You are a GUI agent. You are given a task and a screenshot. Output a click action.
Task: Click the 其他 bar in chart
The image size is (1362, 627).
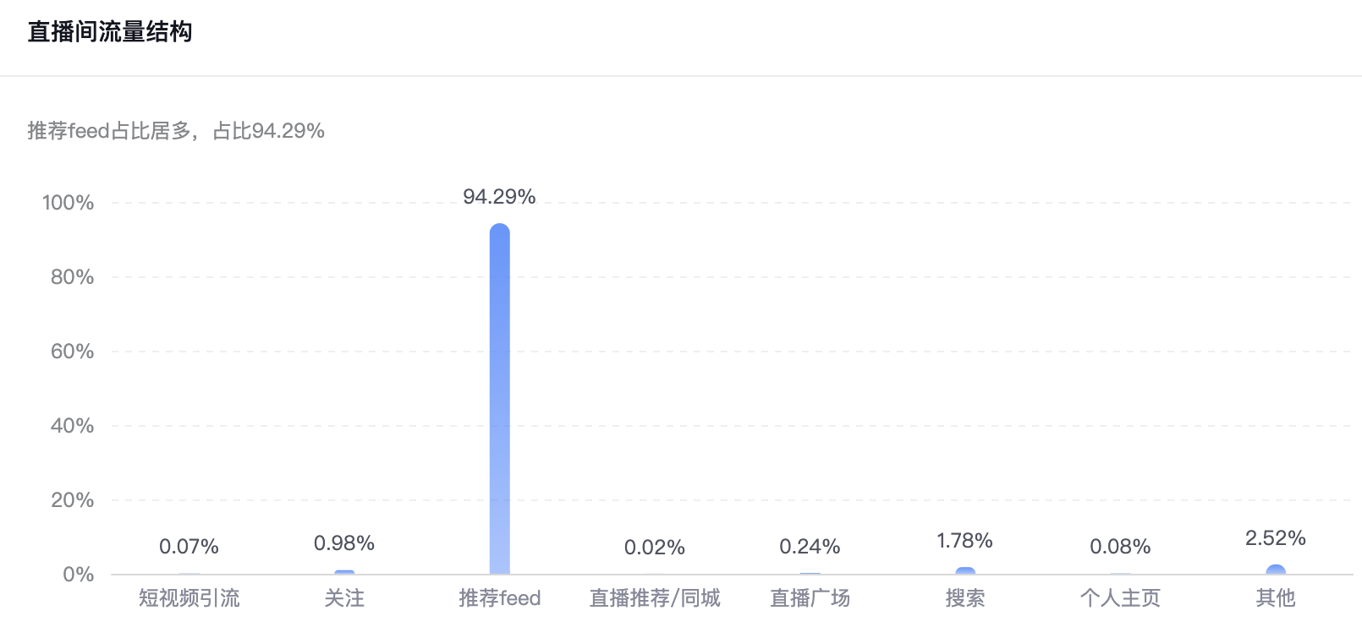pyautogui.click(x=1276, y=570)
